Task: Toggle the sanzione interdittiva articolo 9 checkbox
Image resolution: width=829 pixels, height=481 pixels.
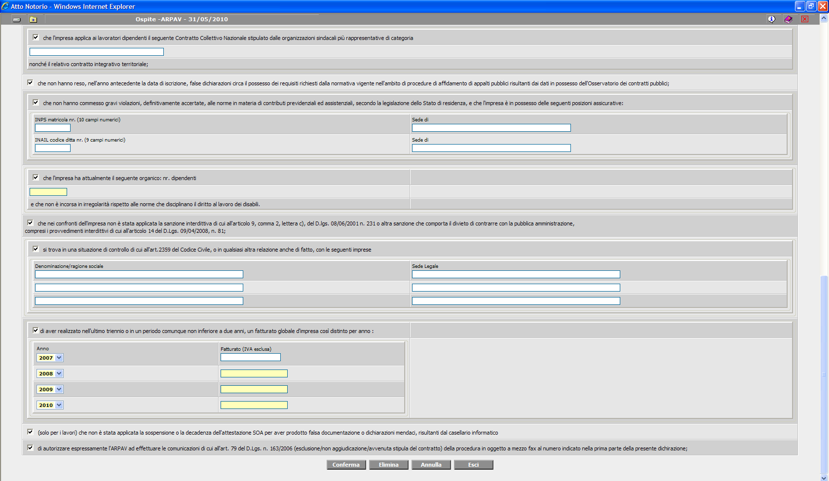Action: click(x=30, y=222)
